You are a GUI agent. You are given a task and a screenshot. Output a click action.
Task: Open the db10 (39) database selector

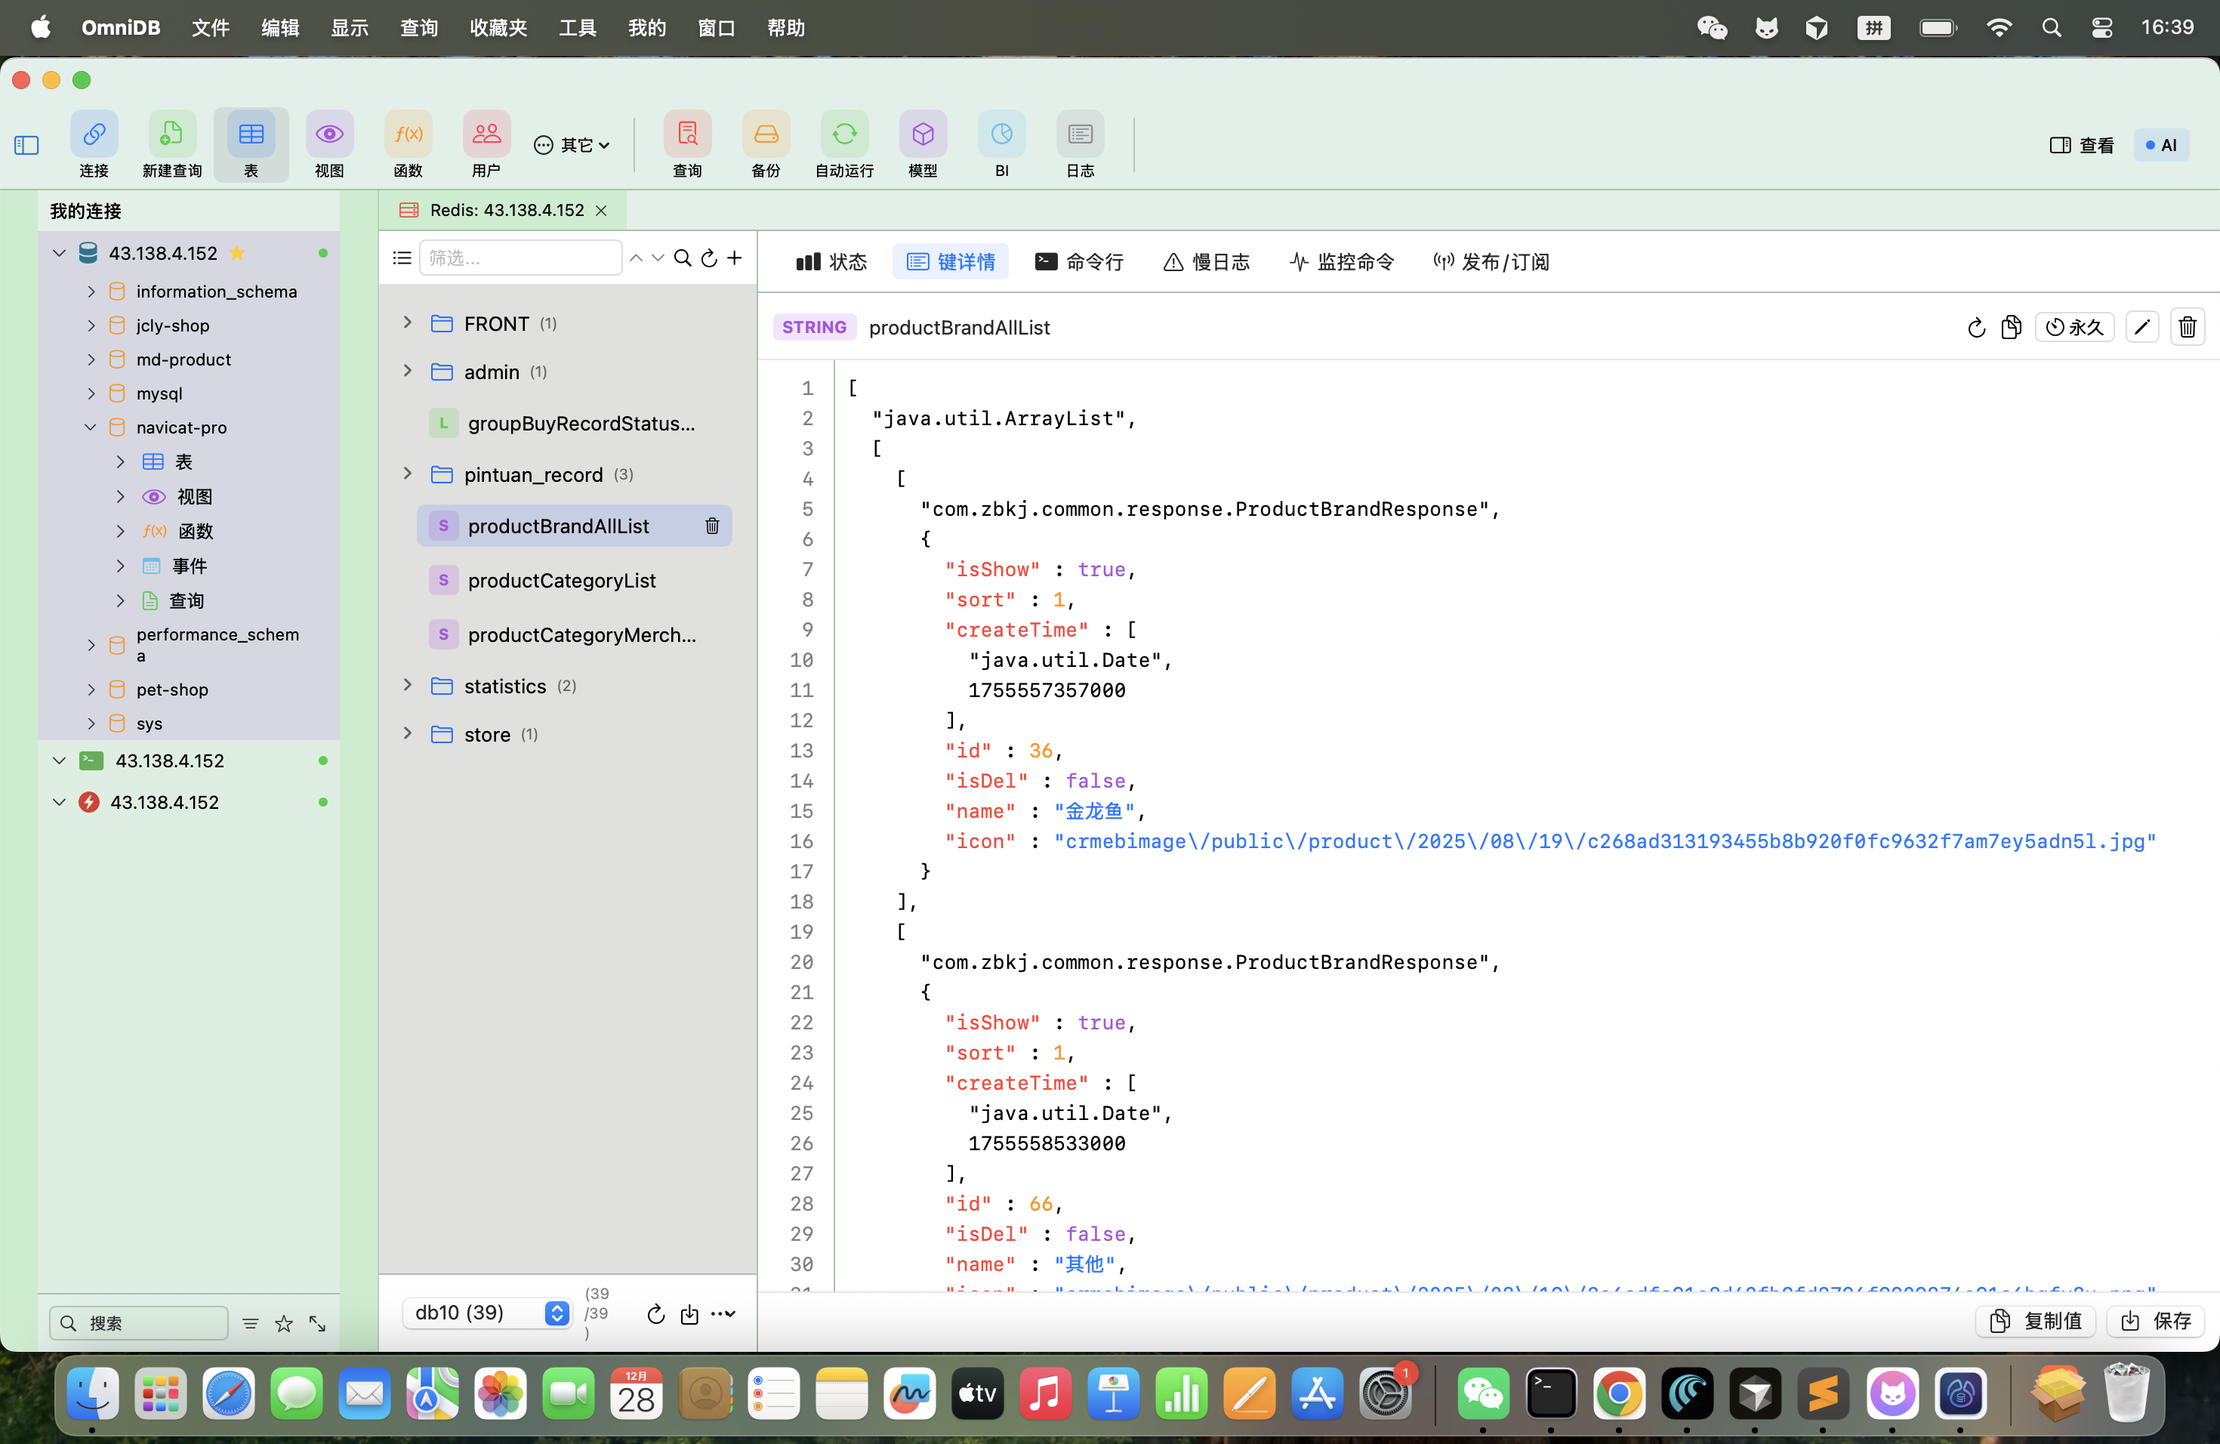click(x=488, y=1313)
